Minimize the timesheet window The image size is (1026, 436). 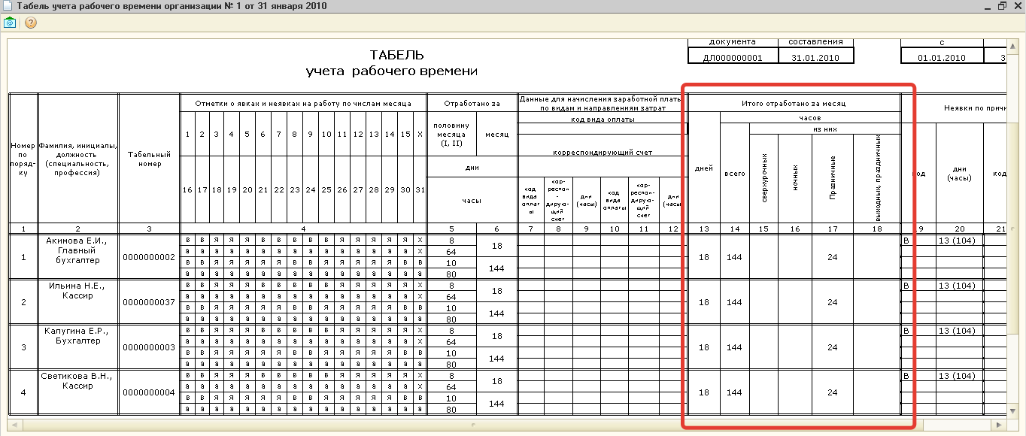(988, 6)
